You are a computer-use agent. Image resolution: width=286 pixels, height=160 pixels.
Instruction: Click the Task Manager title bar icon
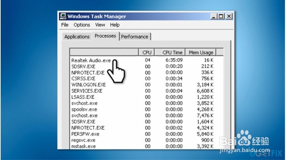coord(63,16)
